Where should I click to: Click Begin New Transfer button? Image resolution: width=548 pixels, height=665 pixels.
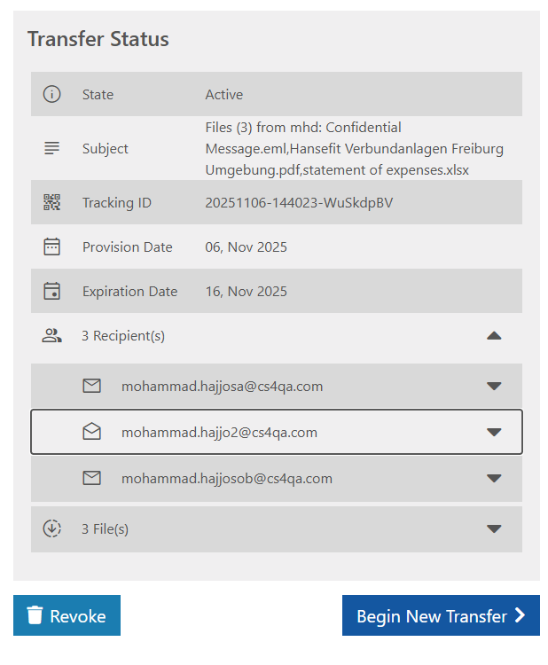[441, 616]
